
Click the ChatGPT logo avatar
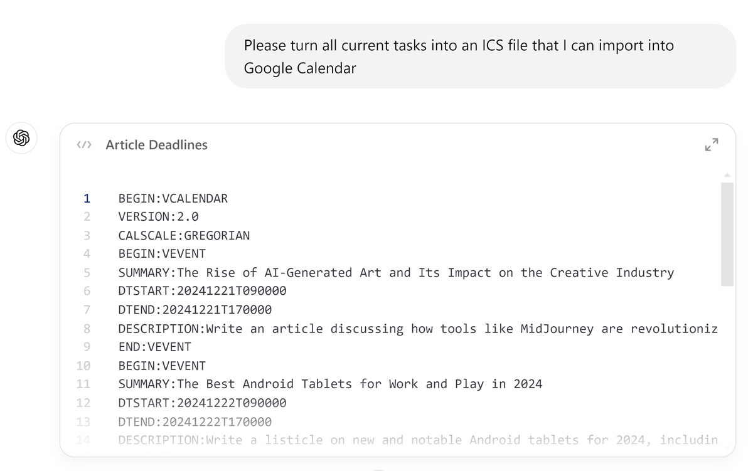pyautogui.click(x=21, y=138)
